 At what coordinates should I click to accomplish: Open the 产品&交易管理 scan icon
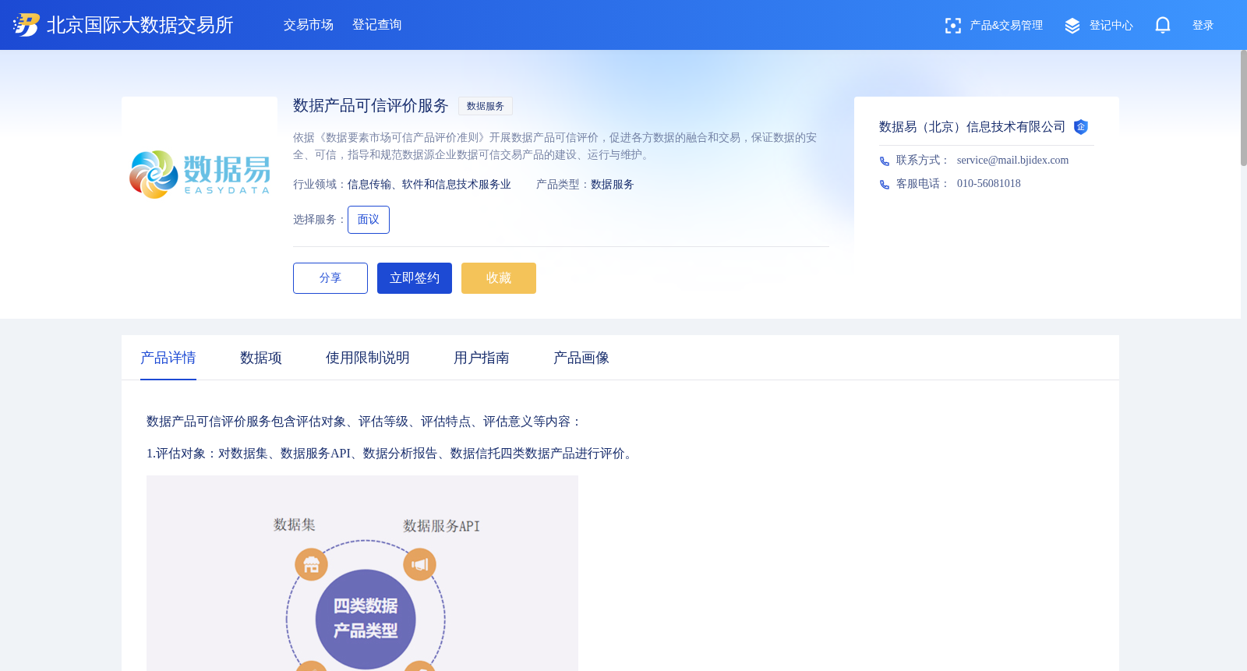coord(952,26)
